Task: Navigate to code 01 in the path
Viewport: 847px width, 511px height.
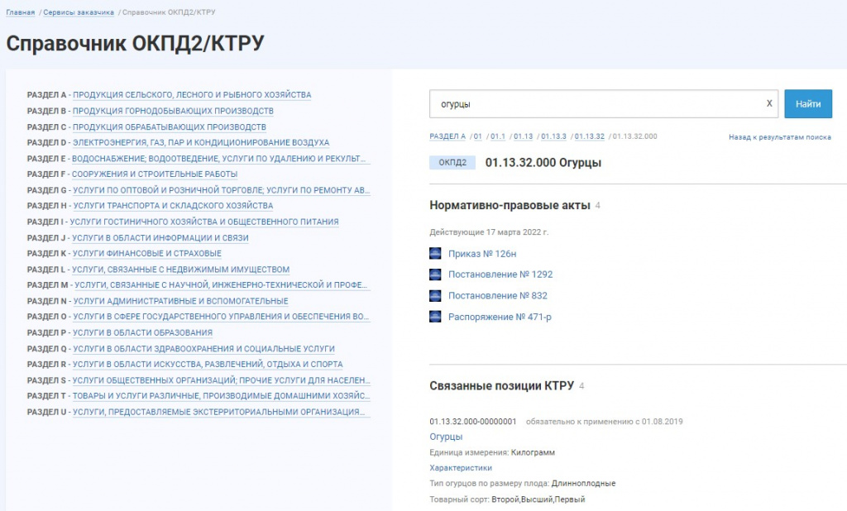Action: [477, 136]
